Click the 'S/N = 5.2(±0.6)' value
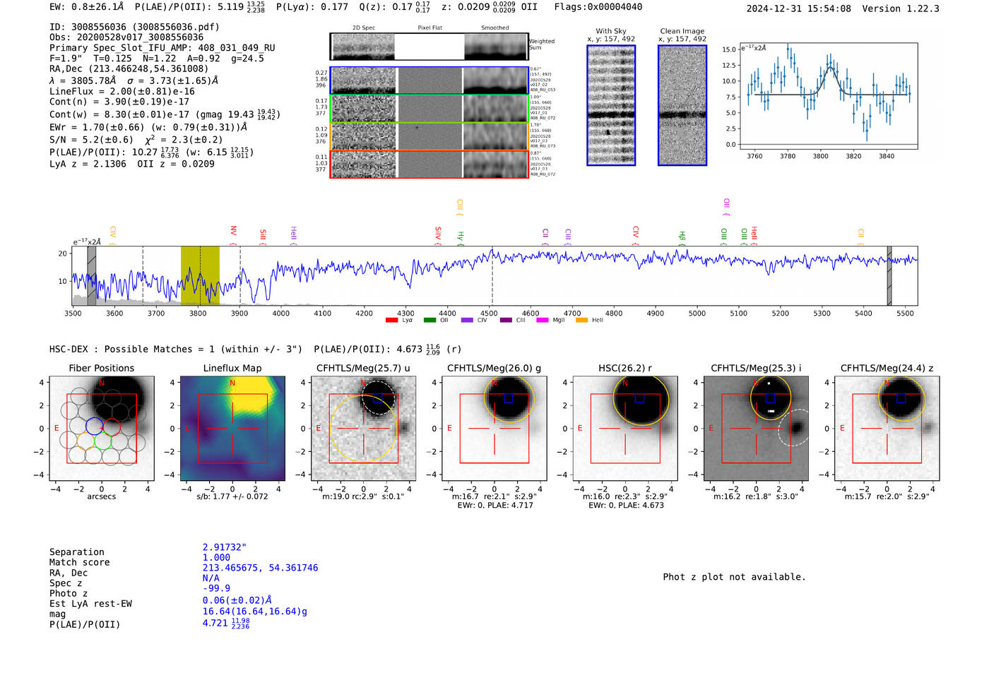Viewport: 989px width, 673px height. tap(91, 140)
